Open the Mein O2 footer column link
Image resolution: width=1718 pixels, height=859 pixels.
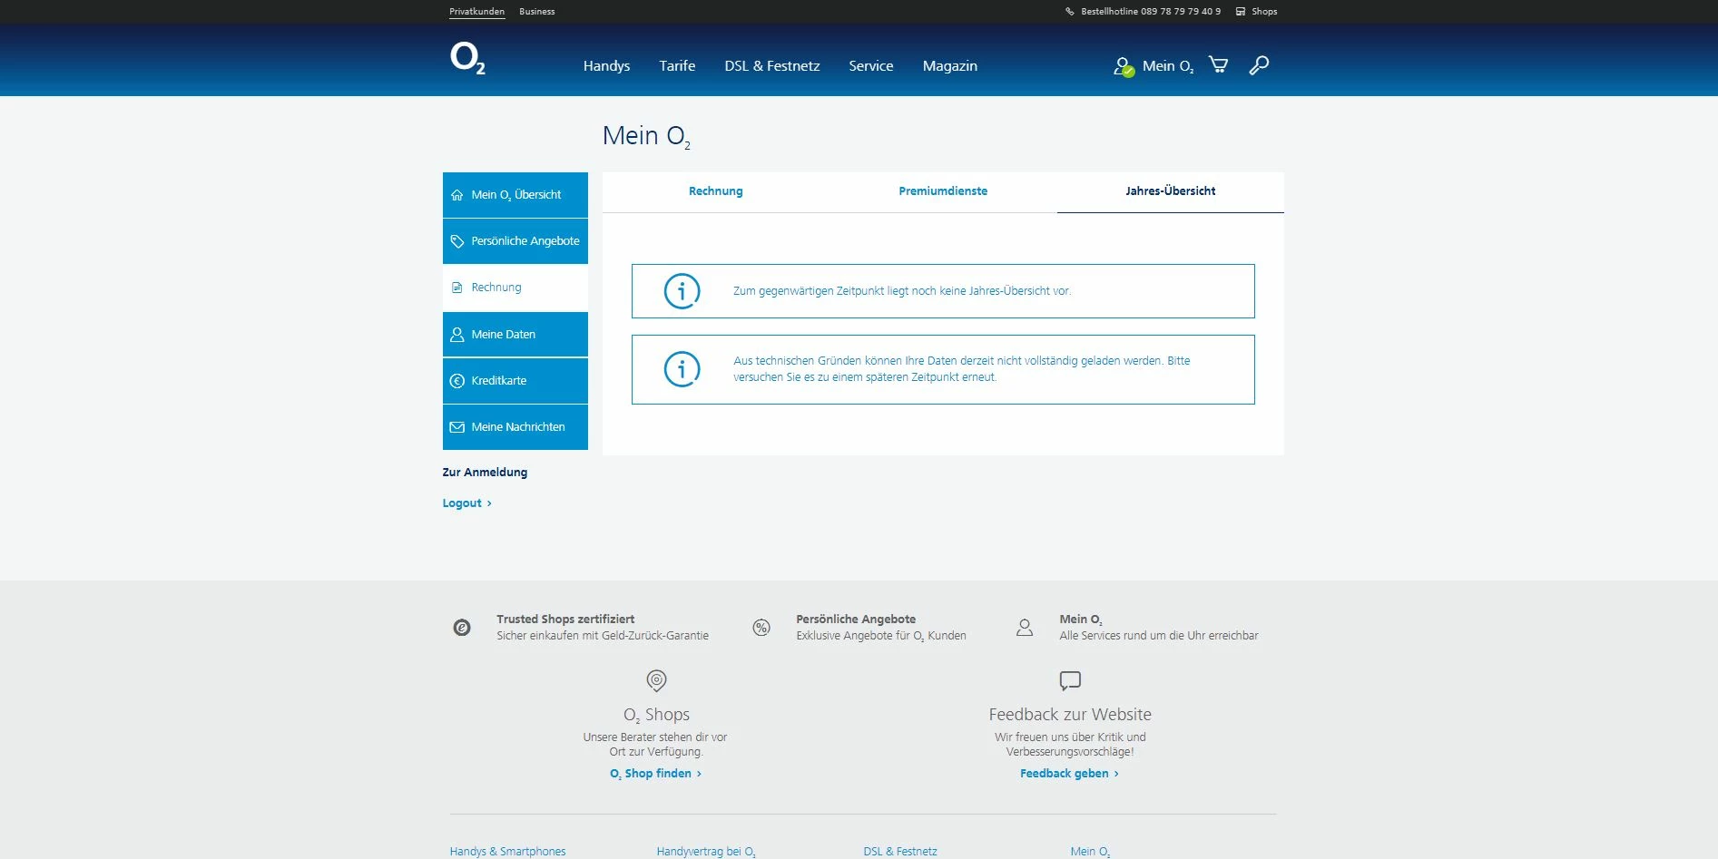point(1090,852)
